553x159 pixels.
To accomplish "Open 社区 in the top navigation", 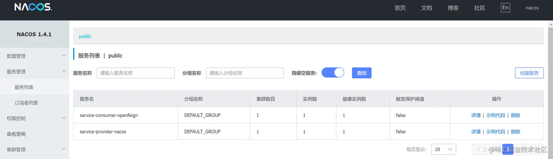I will point(479,8).
